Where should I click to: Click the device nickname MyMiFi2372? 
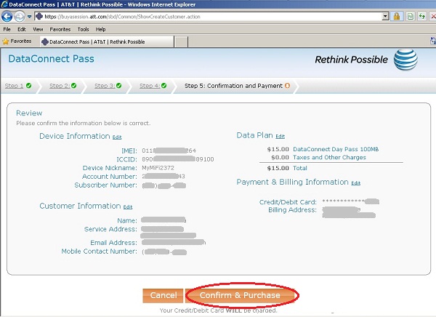(158, 168)
